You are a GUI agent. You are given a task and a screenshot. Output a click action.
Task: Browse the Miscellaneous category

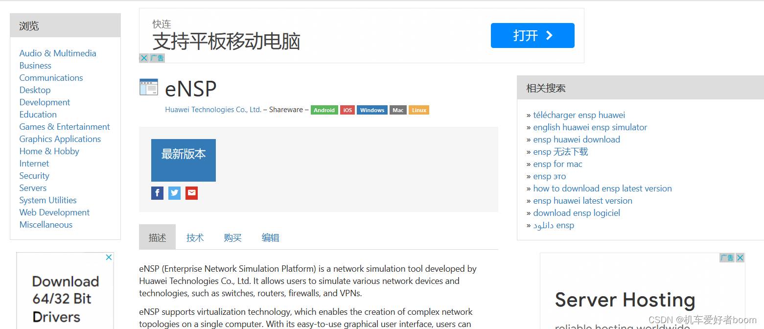click(x=46, y=225)
